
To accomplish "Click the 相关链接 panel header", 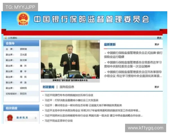I will tap(21, 108).
